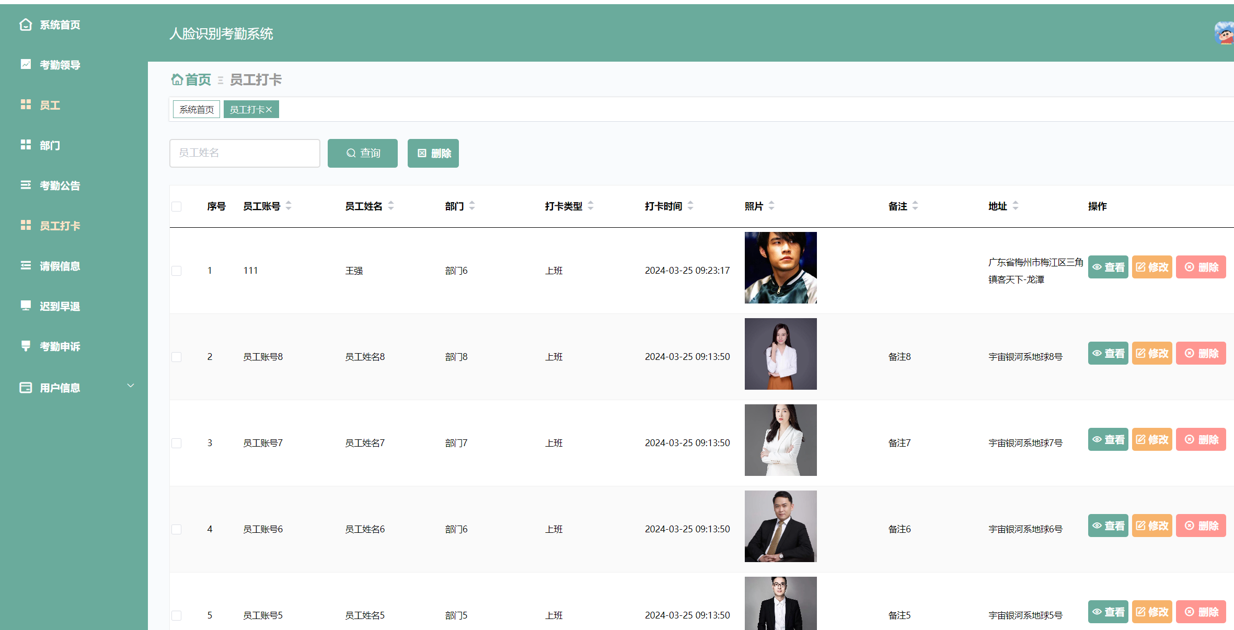The height and width of the screenshot is (630, 1234).
Task: Click the user avatar in top right
Action: (1224, 33)
